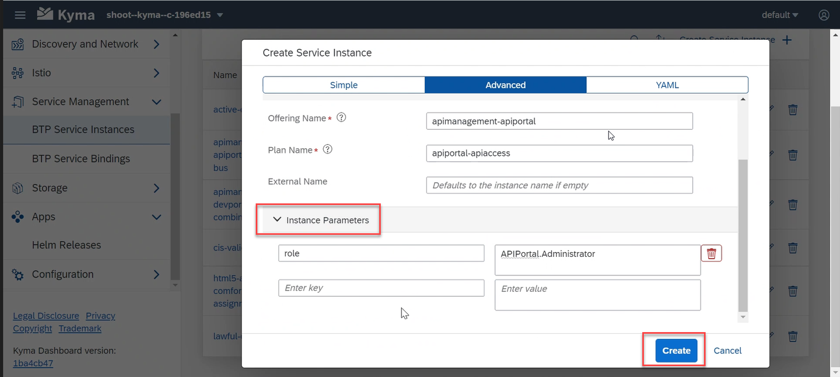The height and width of the screenshot is (377, 840).
Task: Open dashboard version 1ba4cb47 link
Action: 33,363
